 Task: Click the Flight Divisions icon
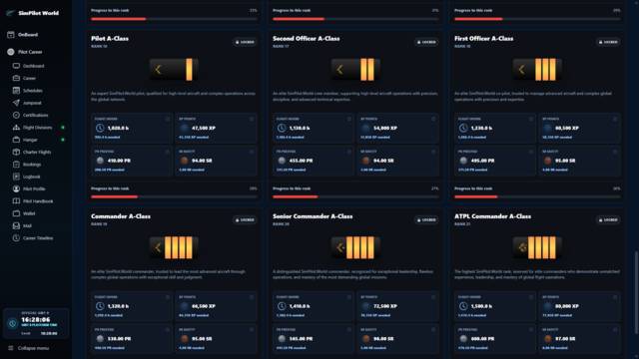[x=16, y=128]
